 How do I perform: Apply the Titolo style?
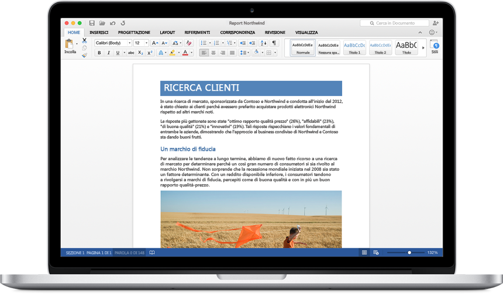[406, 48]
